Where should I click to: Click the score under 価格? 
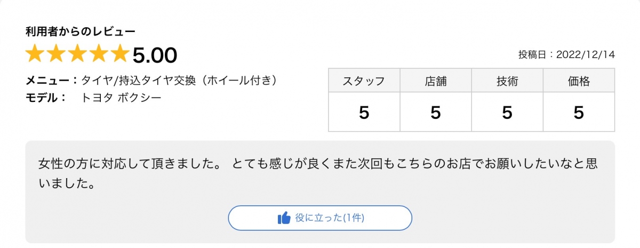pos(579,113)
